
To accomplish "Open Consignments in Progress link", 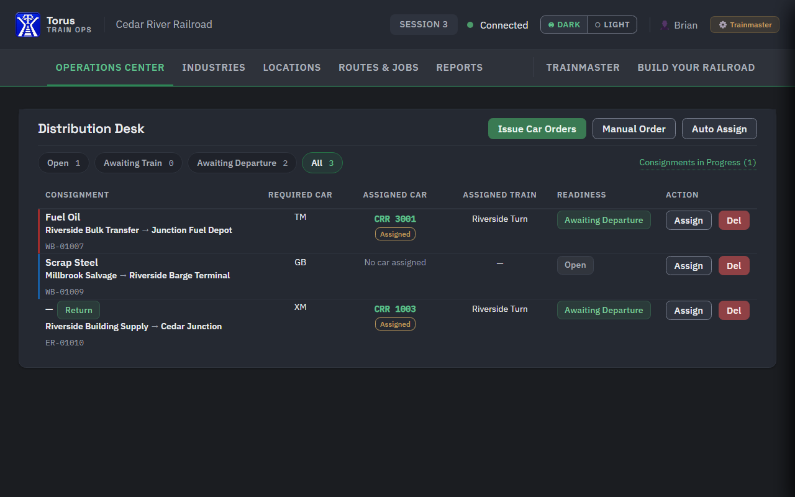I will (697, 162).
